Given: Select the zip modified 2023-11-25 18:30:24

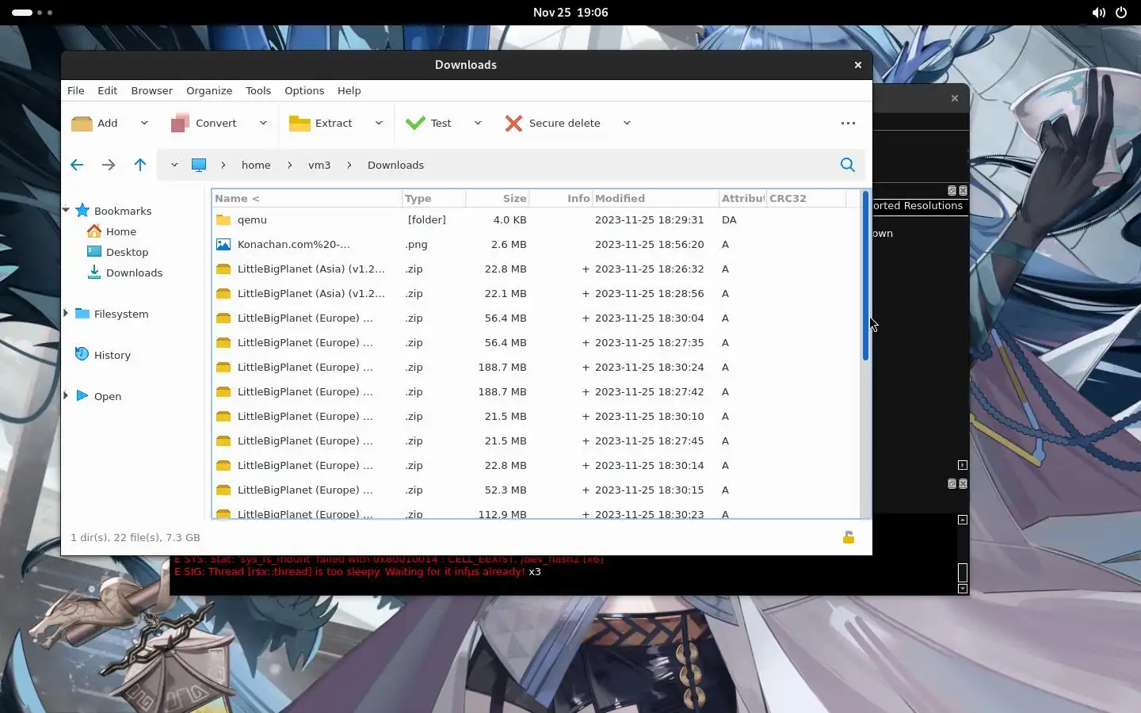Looking at the screenshot, I should (536, 368).
